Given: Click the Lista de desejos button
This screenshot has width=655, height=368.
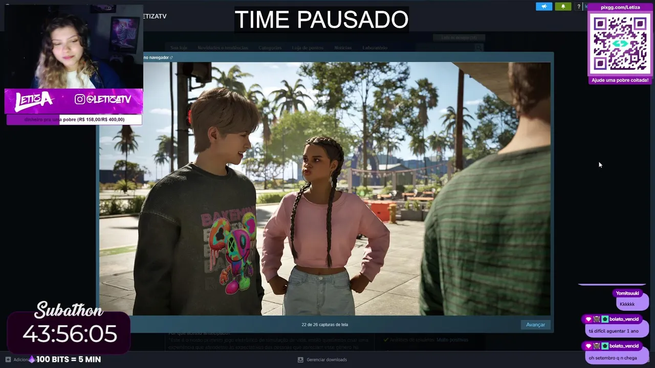Looking at the screenshot, I should click(458, 37).
